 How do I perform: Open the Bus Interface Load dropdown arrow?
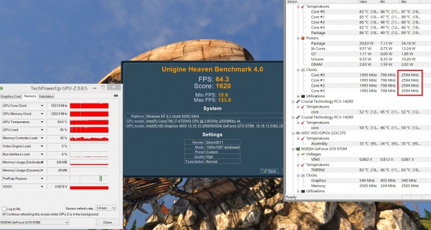pyautogui.click(x=42, y=154)
